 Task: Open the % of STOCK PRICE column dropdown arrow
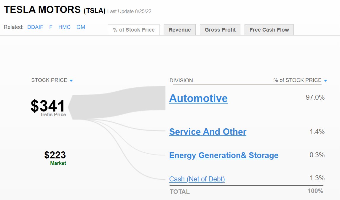tap(325, 81)
